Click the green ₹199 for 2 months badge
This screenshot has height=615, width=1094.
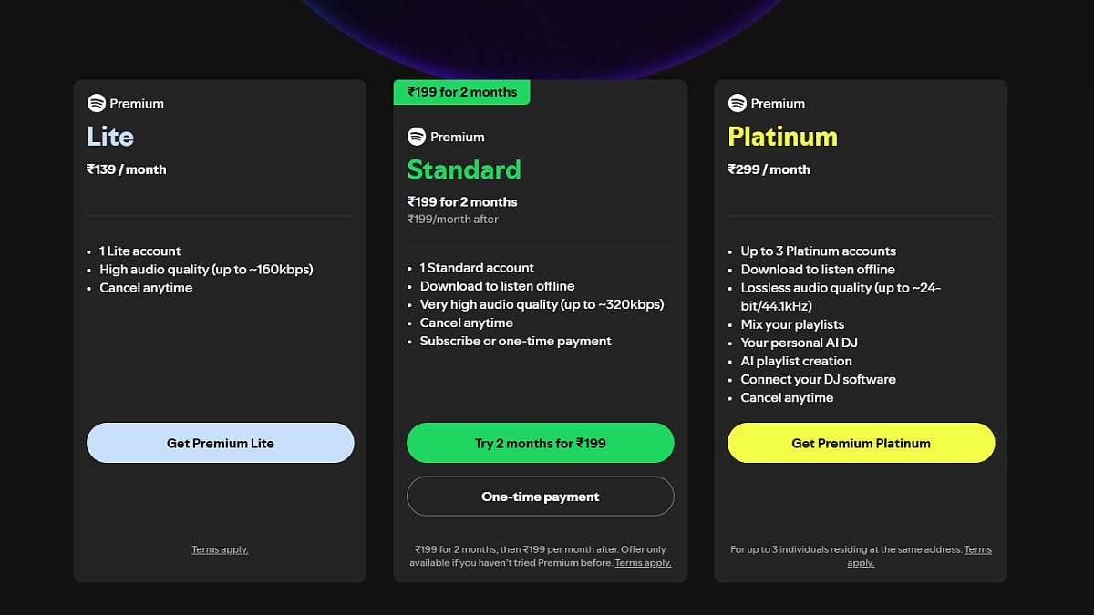461,92
